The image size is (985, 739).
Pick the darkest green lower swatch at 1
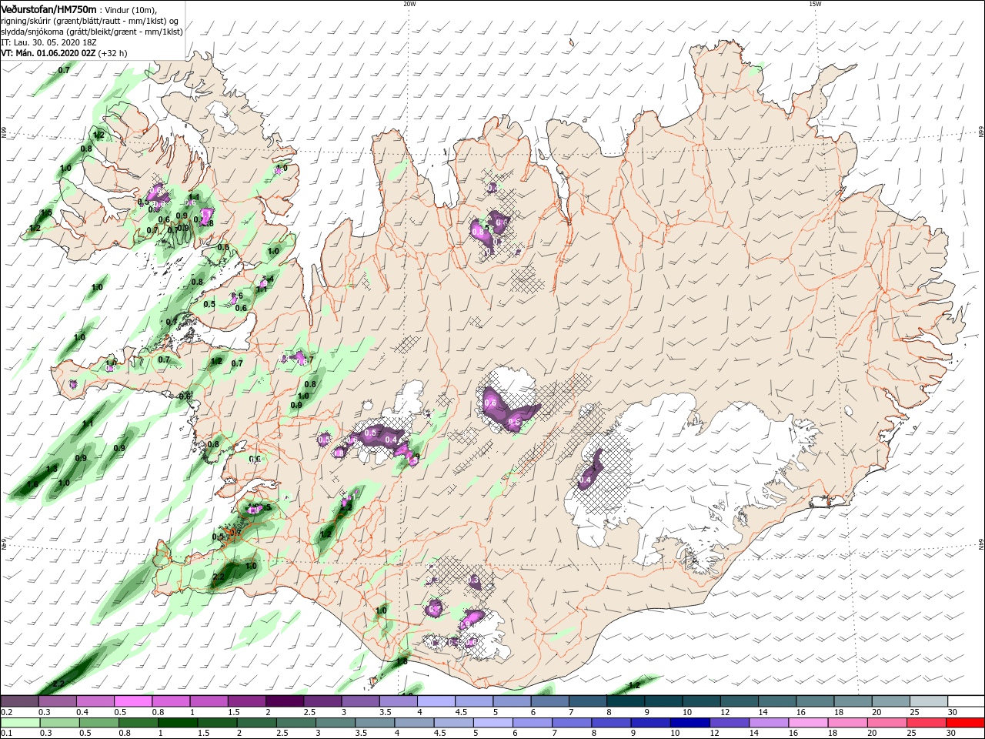[x=177, y=723]
